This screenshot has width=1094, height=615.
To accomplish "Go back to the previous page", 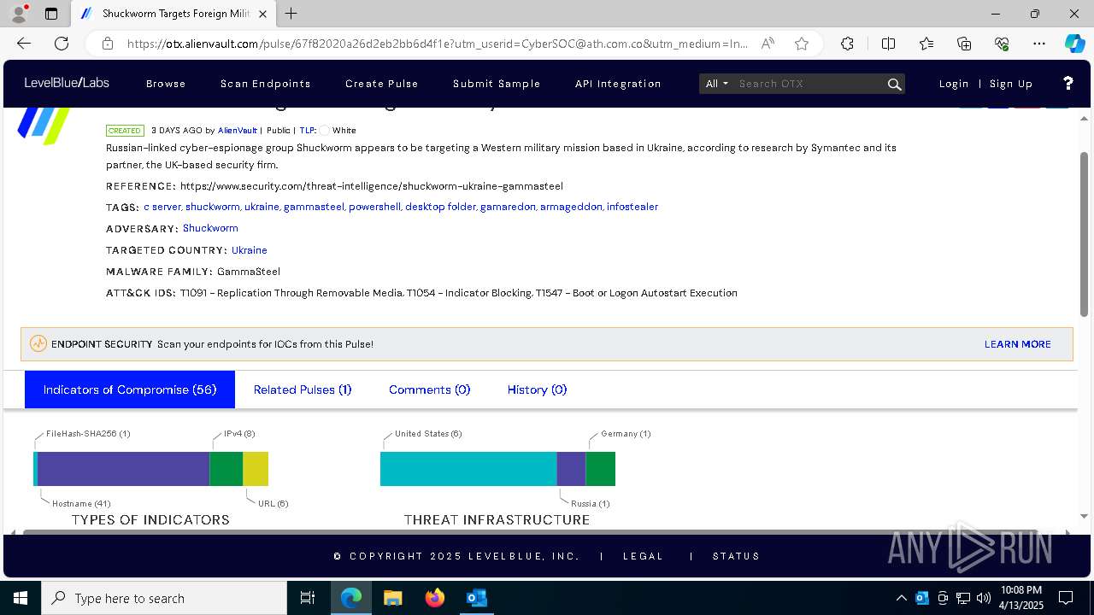I will pos(24,44).
